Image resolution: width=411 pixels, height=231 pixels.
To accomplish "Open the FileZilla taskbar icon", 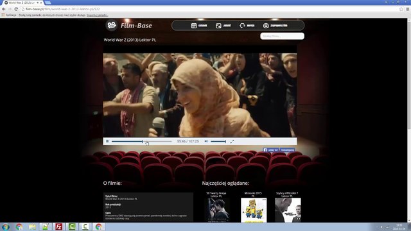I will (58, 227).
